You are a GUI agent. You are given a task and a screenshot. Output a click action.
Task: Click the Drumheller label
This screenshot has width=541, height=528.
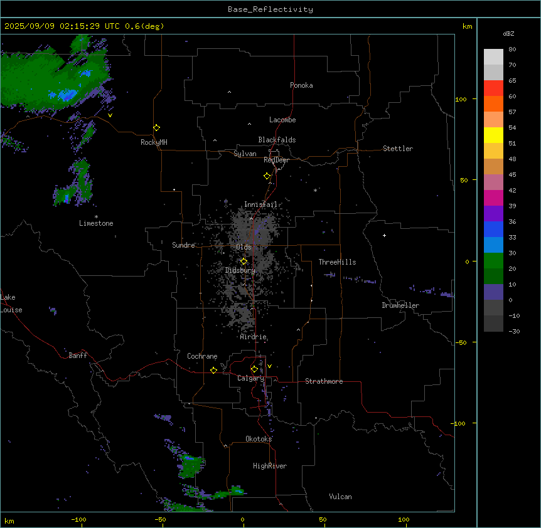(x=400, y=305)
